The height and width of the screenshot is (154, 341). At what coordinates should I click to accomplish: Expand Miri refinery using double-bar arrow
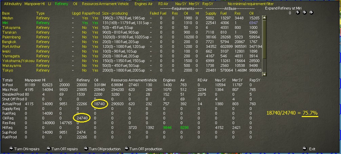[305, 13]
